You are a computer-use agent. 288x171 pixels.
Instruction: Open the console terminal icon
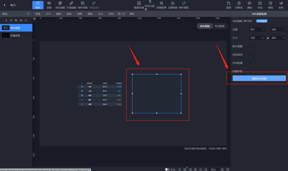coord(180,169)
